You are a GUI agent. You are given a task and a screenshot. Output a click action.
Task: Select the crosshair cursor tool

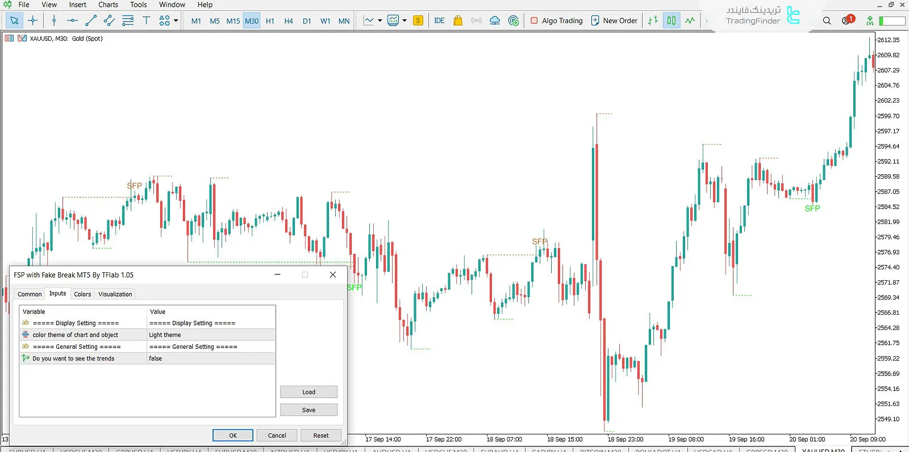pos(33,21)
